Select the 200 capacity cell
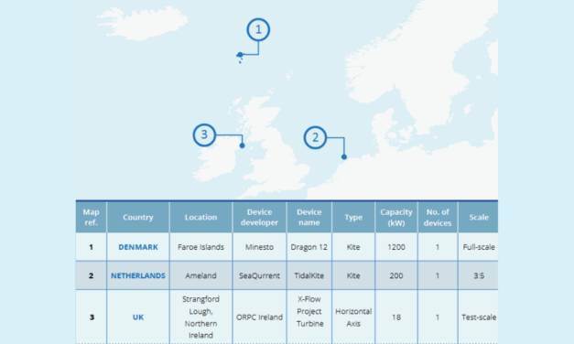The height and width of the screenshot is (344, 574). point(396,275)
